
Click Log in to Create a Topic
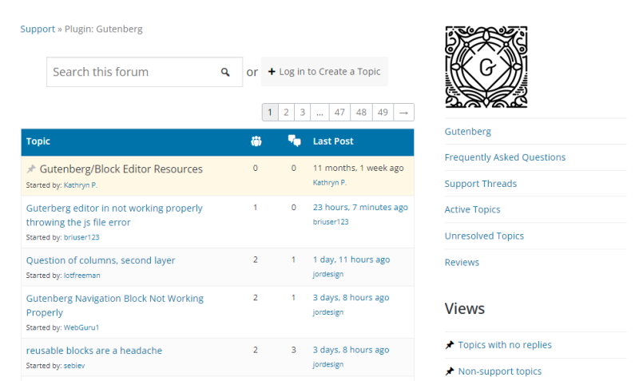pos(324,72)
